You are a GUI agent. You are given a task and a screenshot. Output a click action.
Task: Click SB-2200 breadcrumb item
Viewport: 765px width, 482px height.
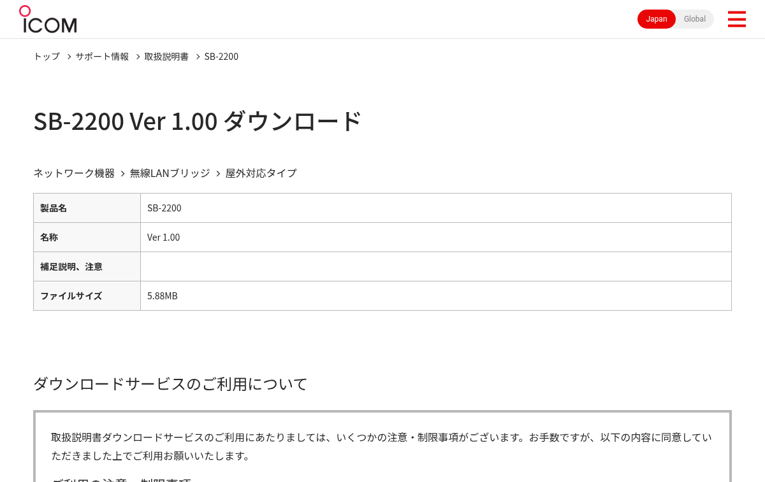pyautogui.click(x=221, y=57)
